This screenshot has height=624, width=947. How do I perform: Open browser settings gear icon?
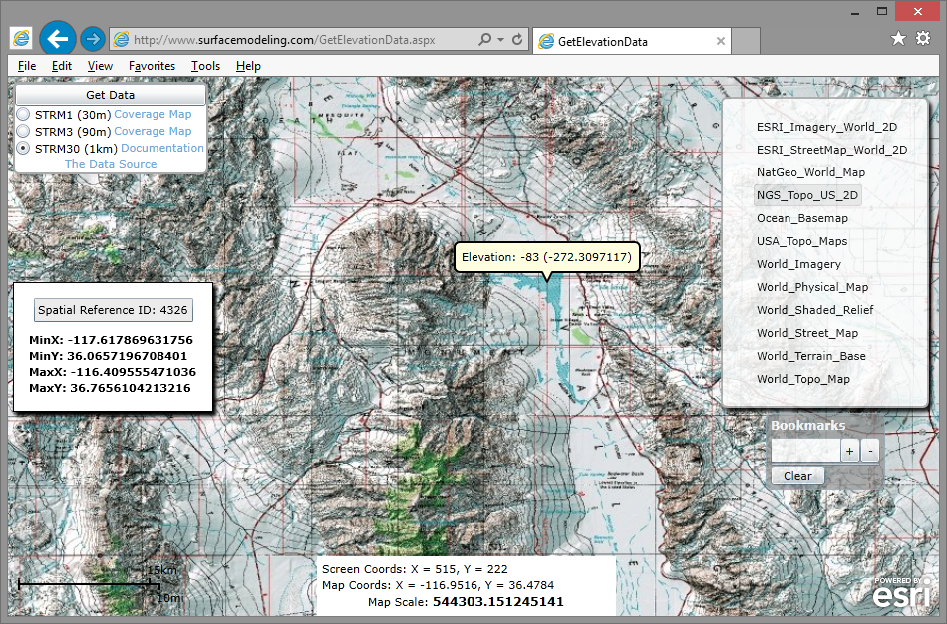[923, 39]
